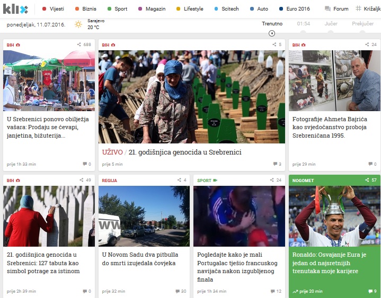Open woman in red at gravestone thumbnail
The image size is (381, 298).
[49, 216]
